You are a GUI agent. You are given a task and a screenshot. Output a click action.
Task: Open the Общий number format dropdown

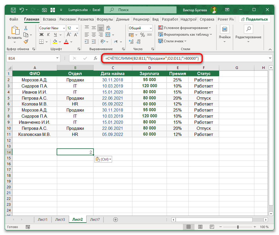point(151,28)
